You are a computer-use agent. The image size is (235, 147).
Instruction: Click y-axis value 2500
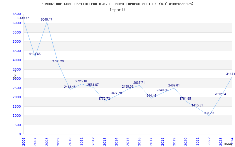[x=17, y=88]
